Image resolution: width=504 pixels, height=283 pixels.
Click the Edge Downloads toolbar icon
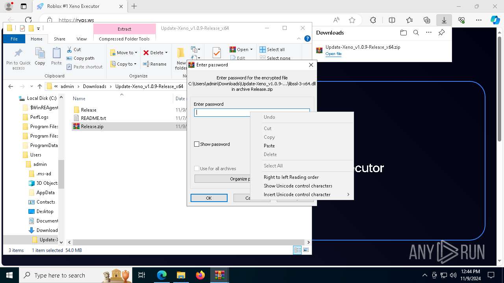[444, 20]
